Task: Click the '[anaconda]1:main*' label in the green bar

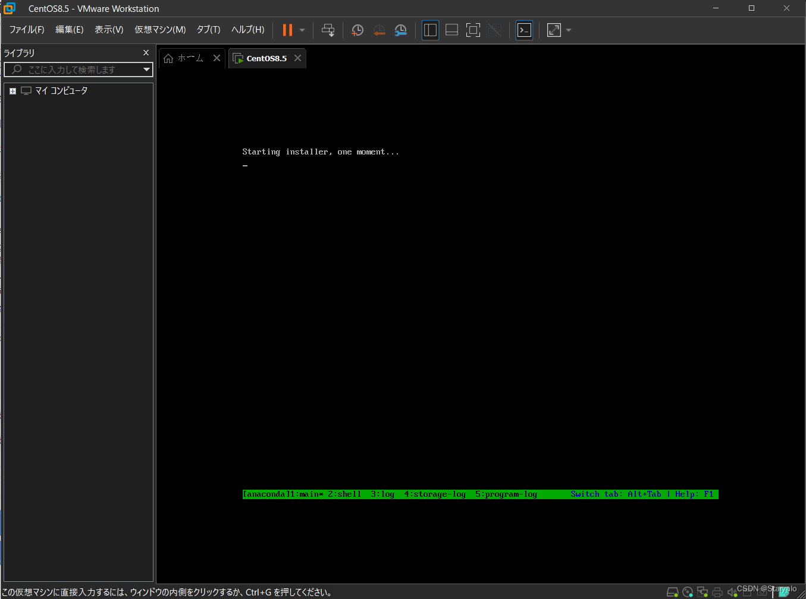Action: pos(283,494)
